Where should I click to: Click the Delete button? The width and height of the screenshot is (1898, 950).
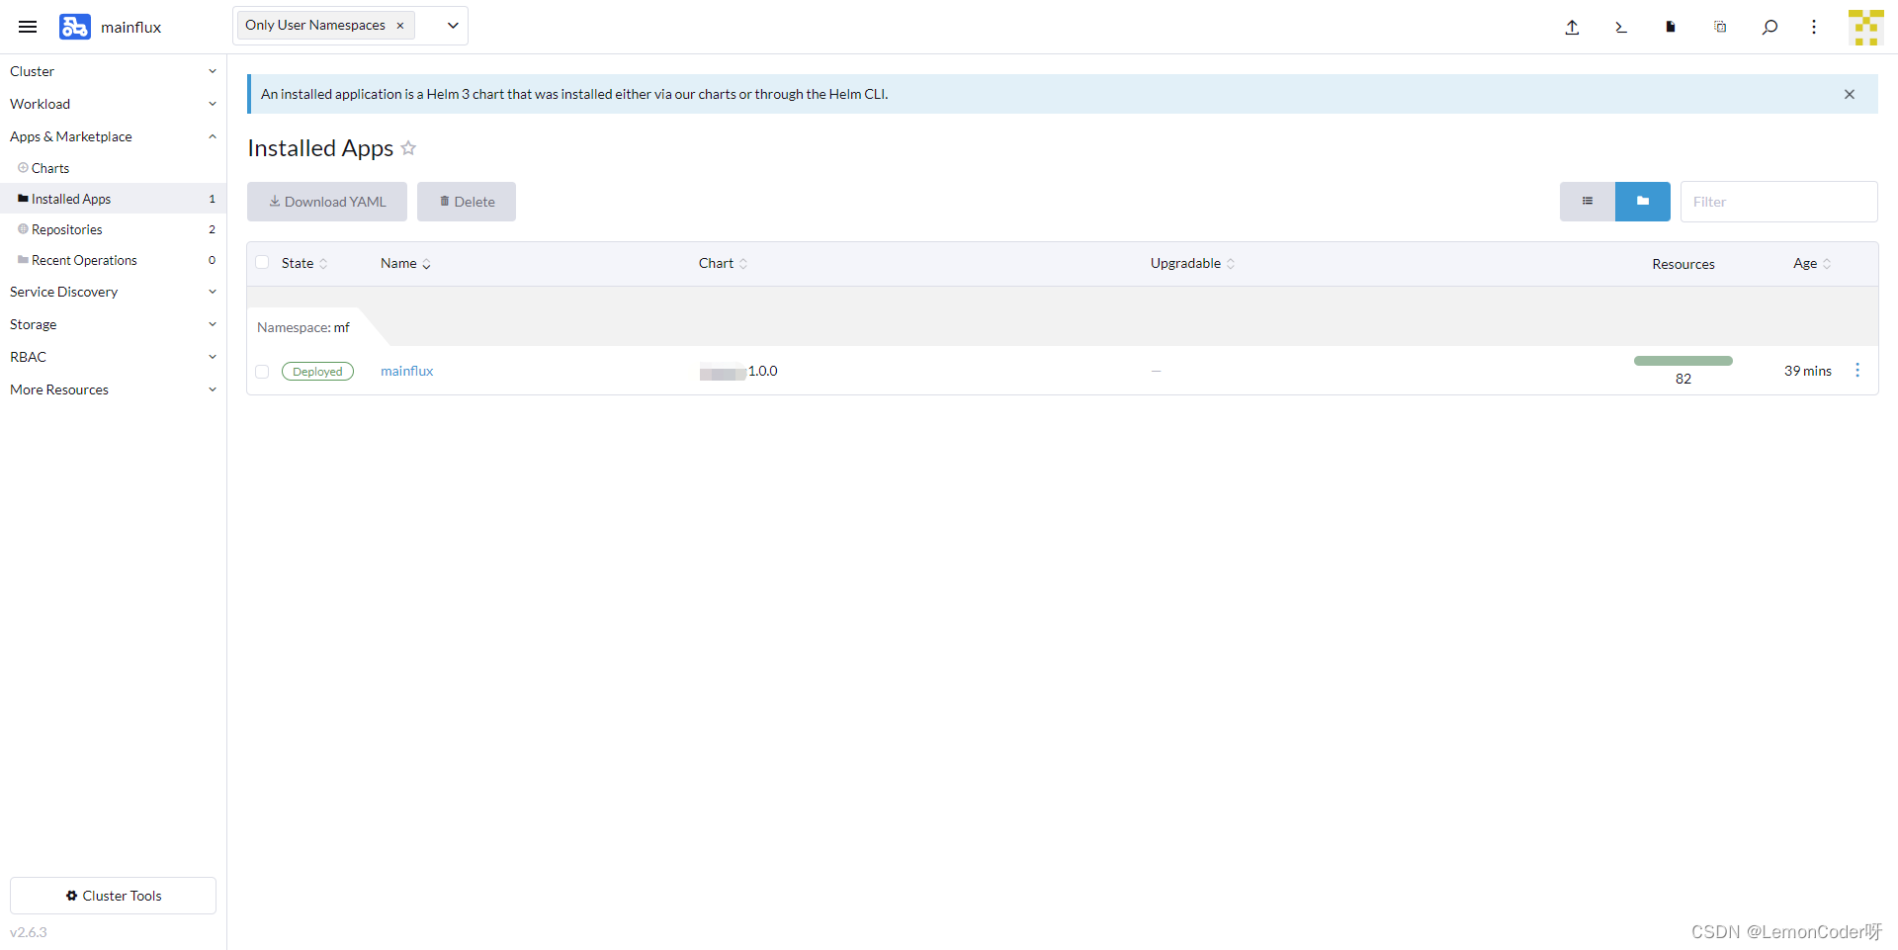click(467, 202)
